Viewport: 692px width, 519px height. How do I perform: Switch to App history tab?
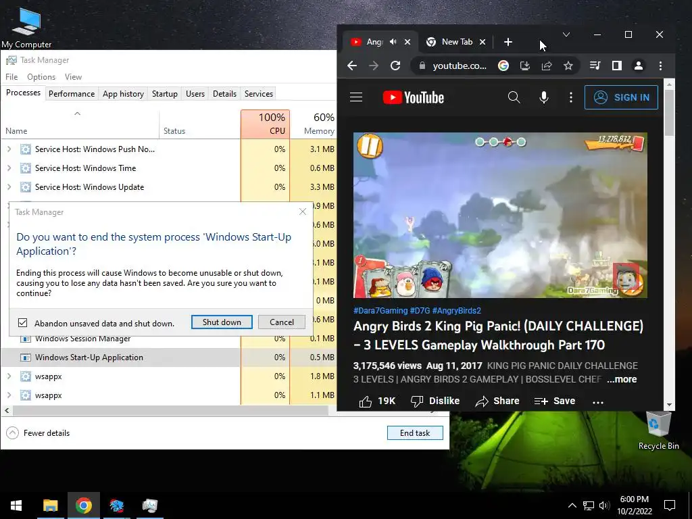123,93
